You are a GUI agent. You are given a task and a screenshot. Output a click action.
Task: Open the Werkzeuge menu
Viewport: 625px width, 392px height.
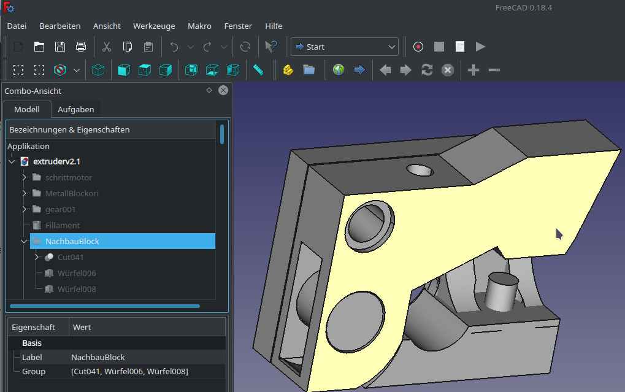[x=154, y=26]
